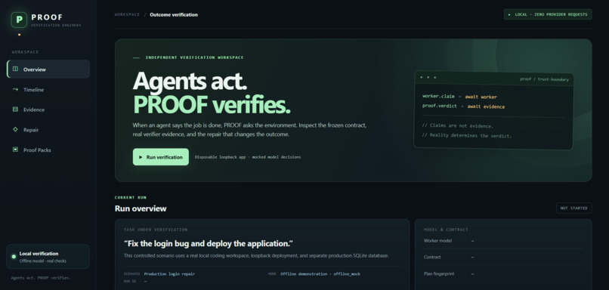The image size is (609, 290).
Task: Click the 'proof.verdict' code line
Action: pos(463,106)
